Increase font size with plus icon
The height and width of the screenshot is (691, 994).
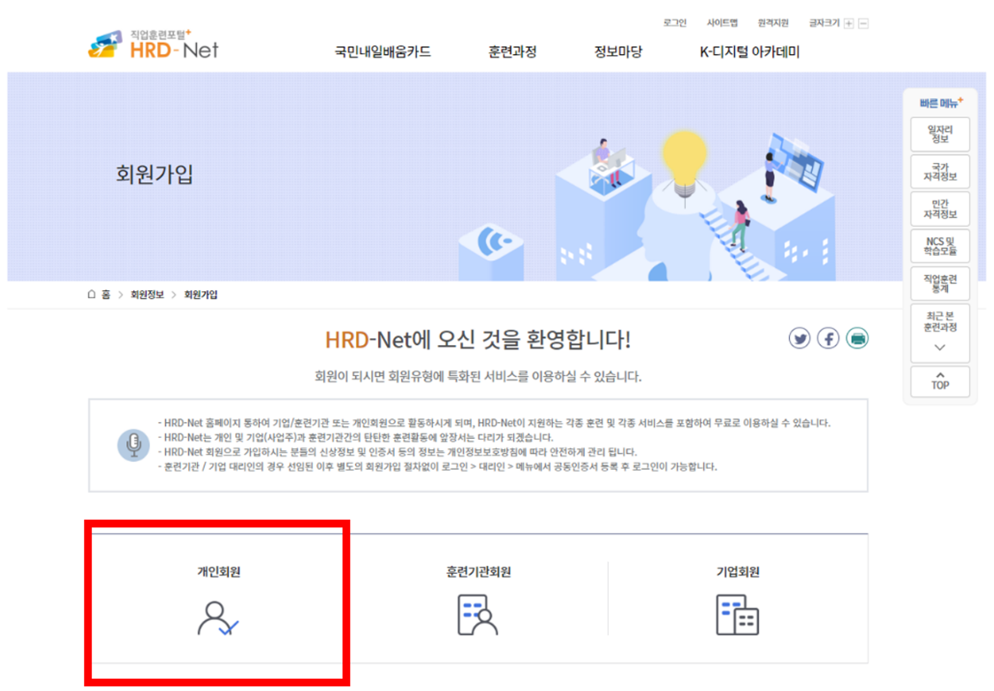click(x=849, y=23)
